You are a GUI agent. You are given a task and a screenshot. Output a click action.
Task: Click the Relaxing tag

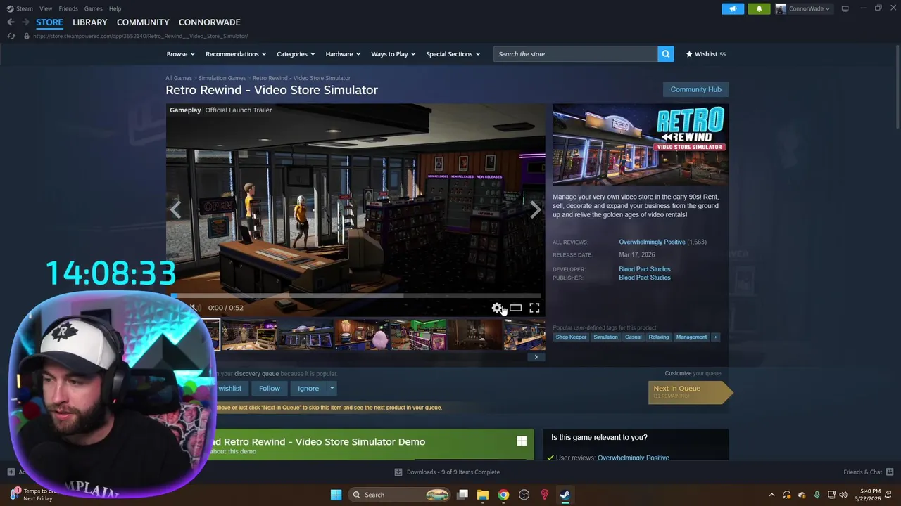(659, 337)
